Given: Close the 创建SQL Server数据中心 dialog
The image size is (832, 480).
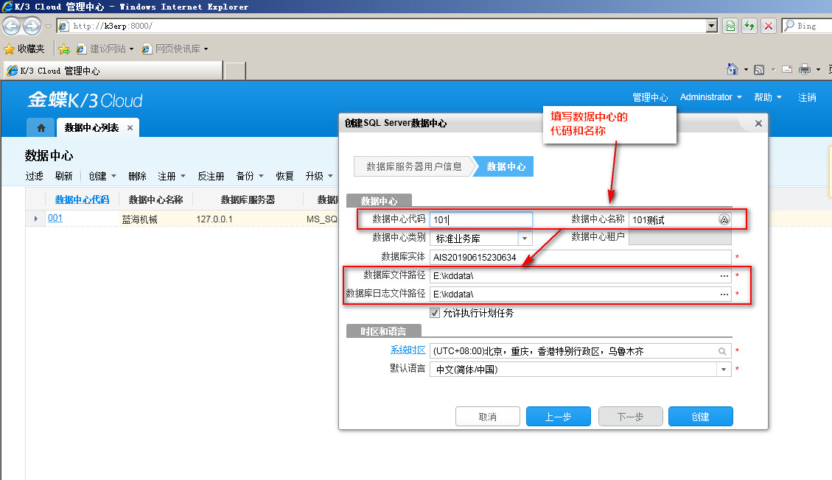Looking at the screenshot, I should click(759, 124).
